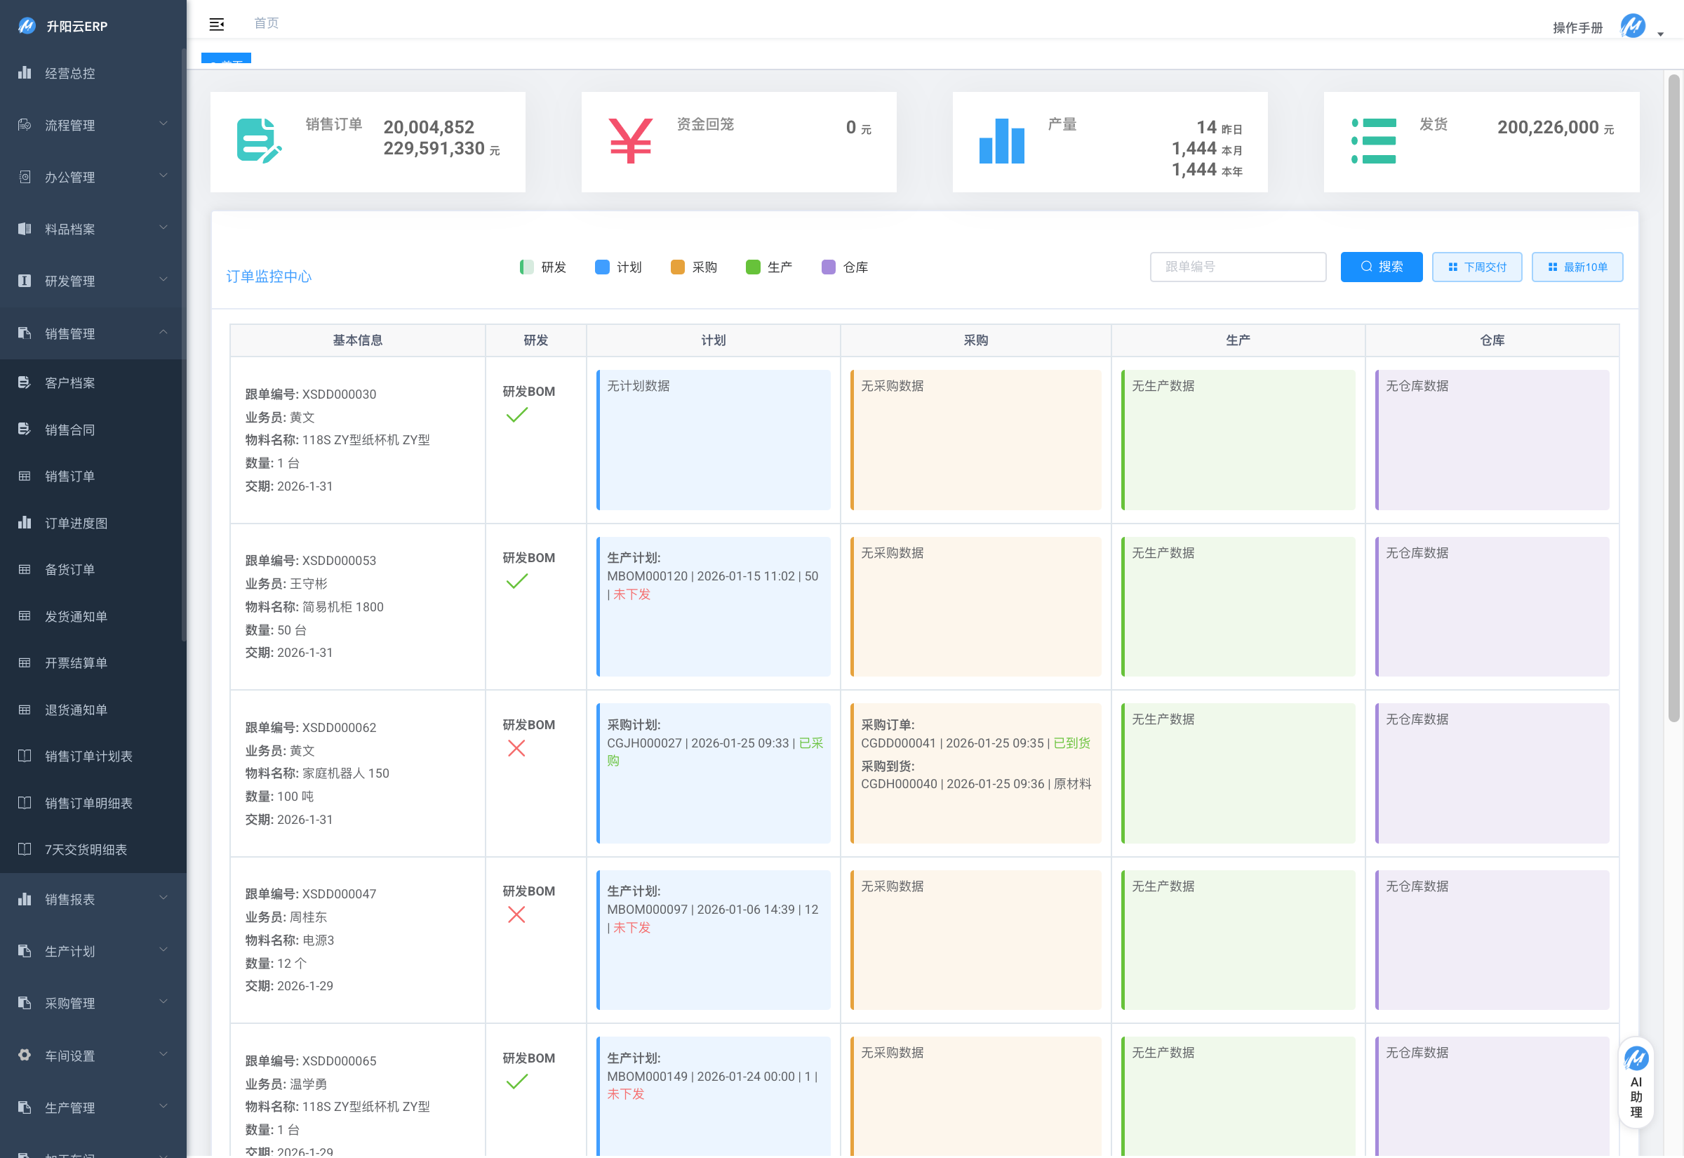Click the 跟单编号 search input field

1237,267
